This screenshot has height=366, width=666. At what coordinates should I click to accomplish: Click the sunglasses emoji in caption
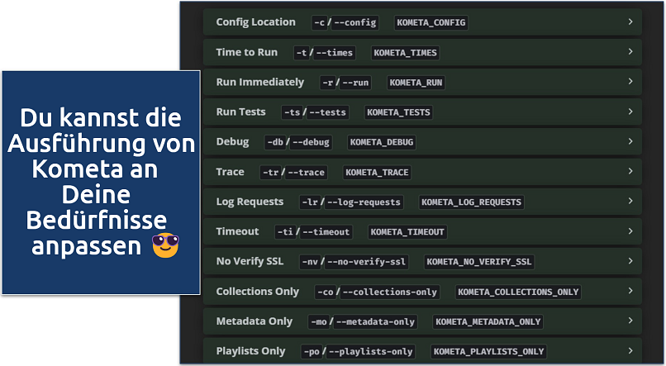point(166,245)
